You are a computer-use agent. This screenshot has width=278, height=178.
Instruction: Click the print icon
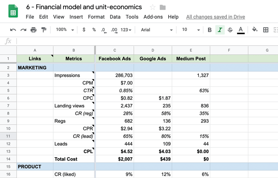coord(33,30)
